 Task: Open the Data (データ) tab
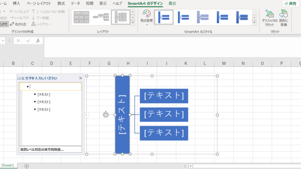pyautogui.click(x=75, y=3)
